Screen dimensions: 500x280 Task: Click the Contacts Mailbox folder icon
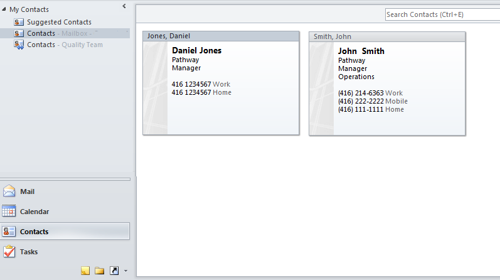[19, 33]
